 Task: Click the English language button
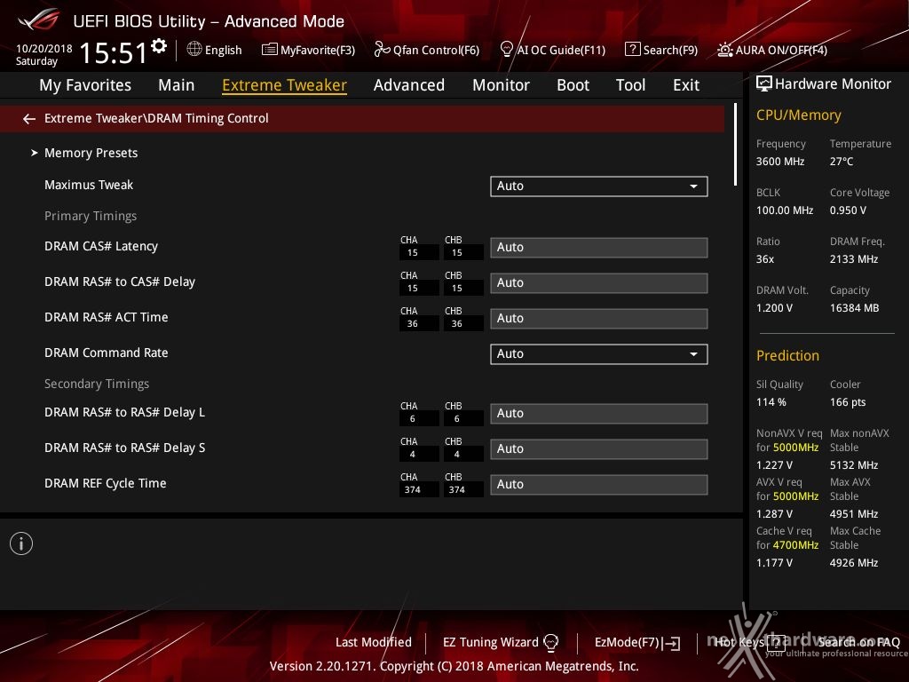tap(214, 50)
